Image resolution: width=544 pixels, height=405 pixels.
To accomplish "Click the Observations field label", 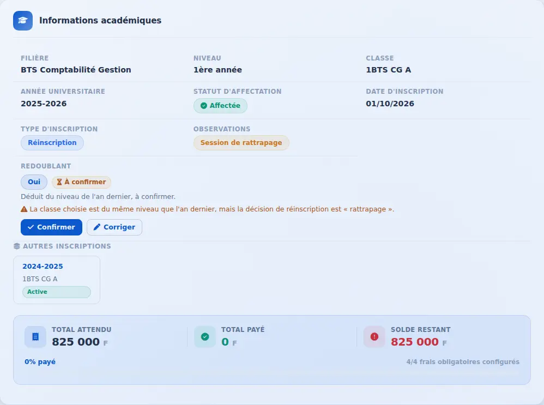I will [222, 129].
